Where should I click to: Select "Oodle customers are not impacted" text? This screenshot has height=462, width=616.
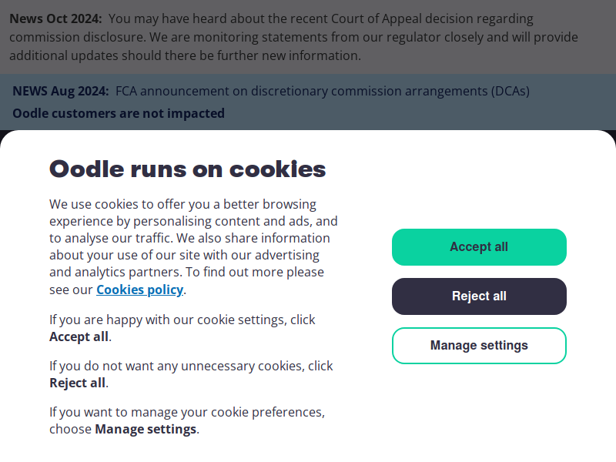[119, 114]
